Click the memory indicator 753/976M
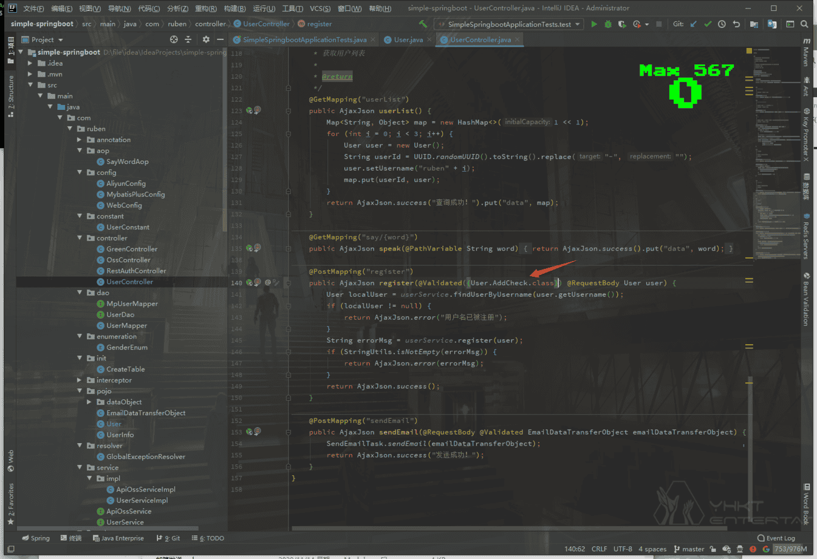 coord(790,549)
